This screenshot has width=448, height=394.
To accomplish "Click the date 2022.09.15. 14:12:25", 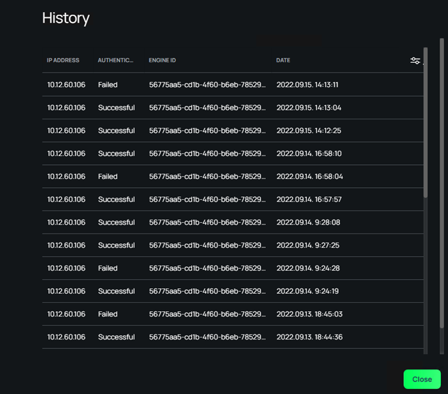I will coord(307,131).
